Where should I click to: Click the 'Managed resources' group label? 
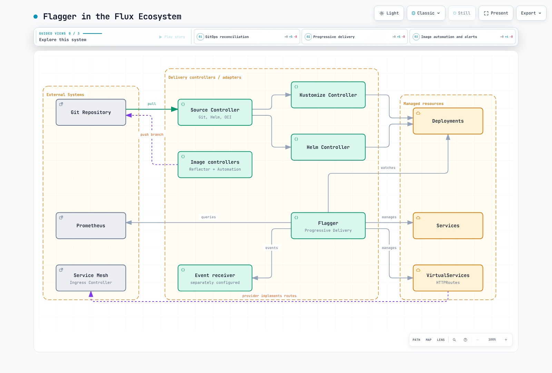coord(424,104)
